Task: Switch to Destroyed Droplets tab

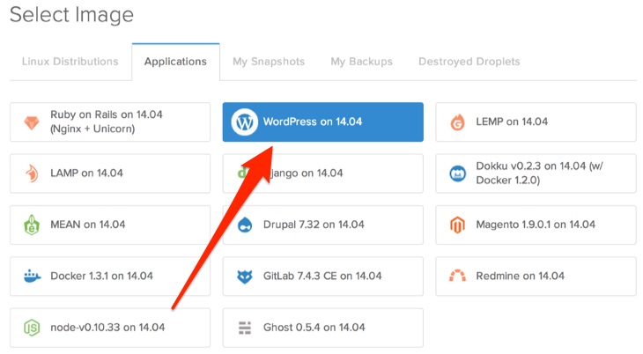Action: [x=469, y=62]
